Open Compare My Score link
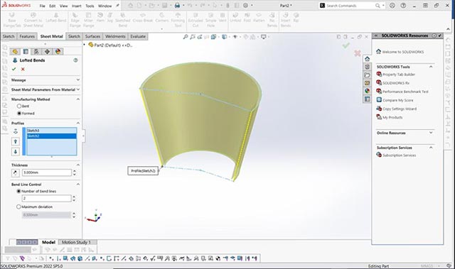This screenshot has height=269, width=455. (398, 100)
